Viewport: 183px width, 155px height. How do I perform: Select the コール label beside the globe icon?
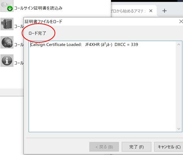[x=19, y=45]
